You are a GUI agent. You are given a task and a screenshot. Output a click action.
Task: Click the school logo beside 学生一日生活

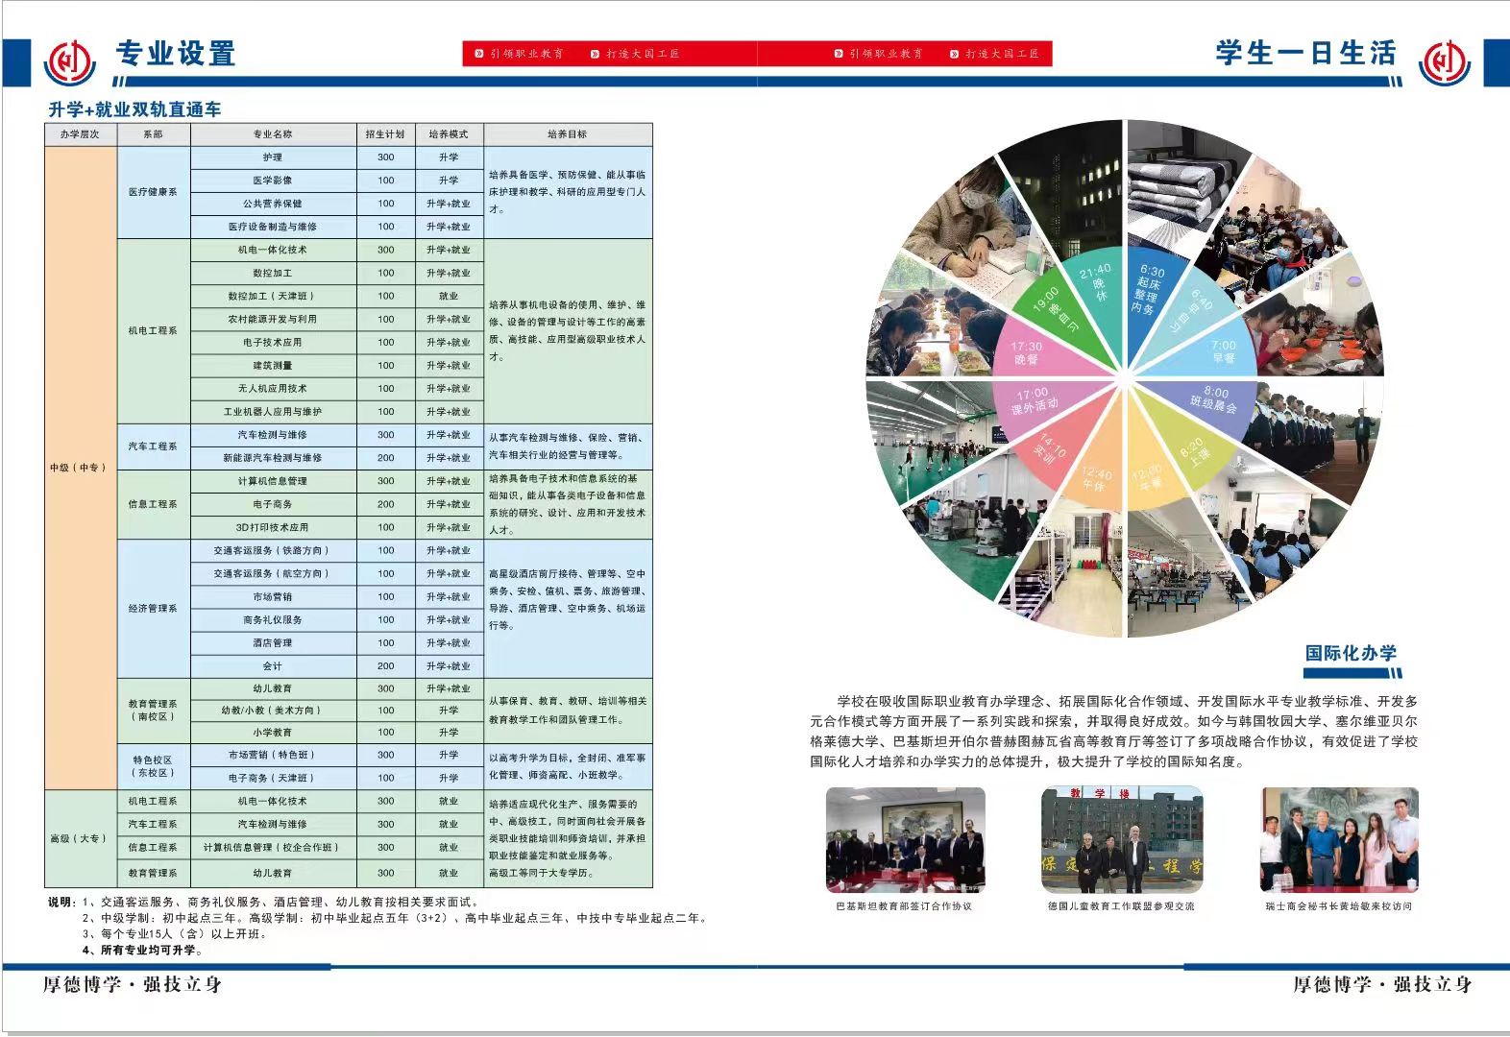click(1445, 61)
